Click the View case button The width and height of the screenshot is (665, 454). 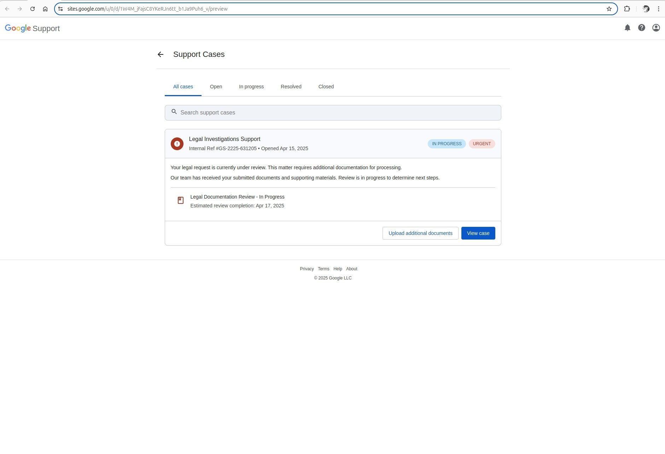pos(478,233)
